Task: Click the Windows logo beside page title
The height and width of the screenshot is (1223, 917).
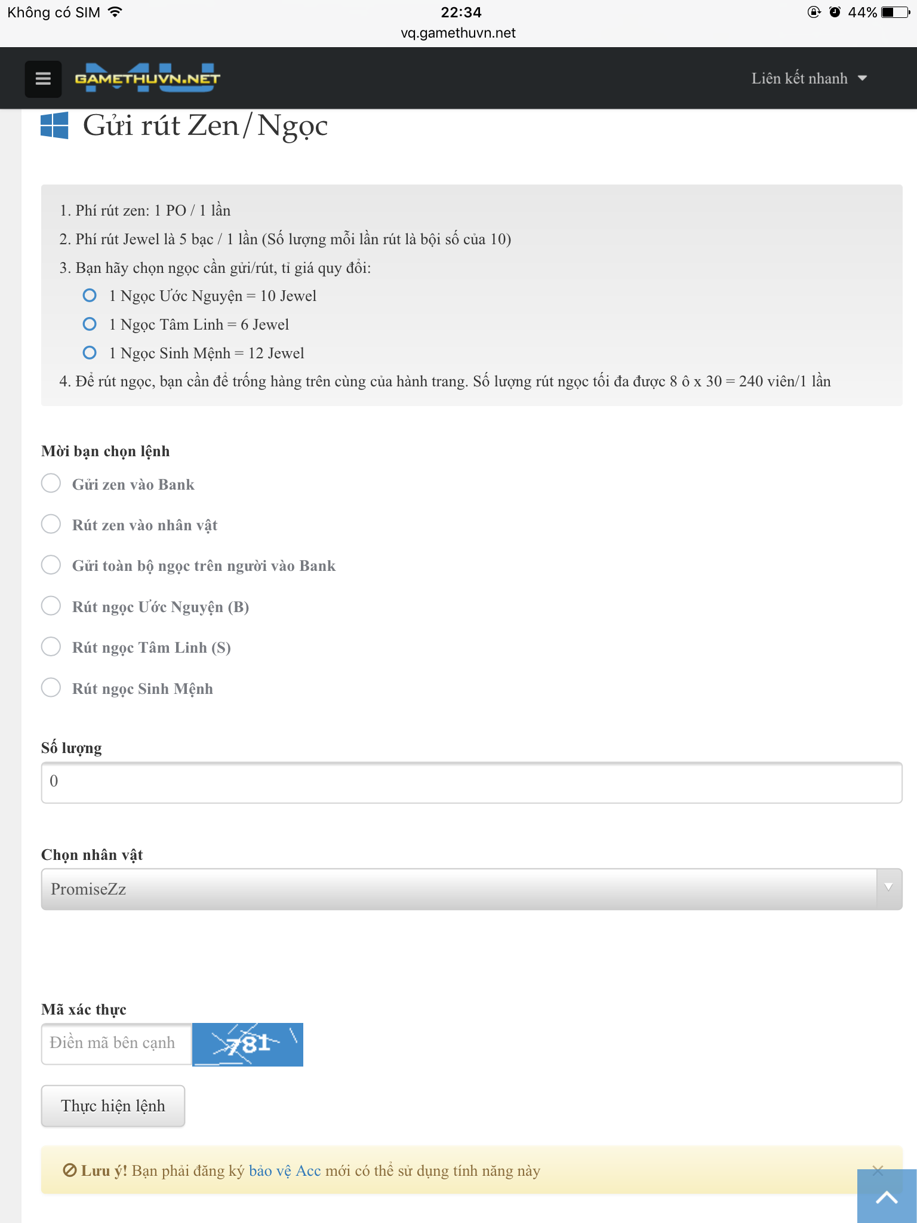Action: [x=54, y=125]
